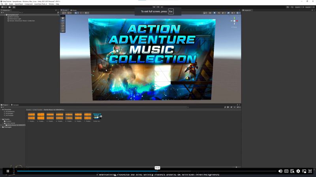
Task: Mute the video volume speaker icon
Action: [x=280, y=171]
